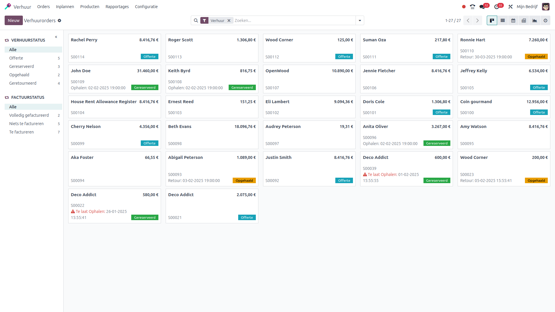This screenshot has width=555, height=312.
Task: Open the filter funnel in the search bar
Action: (x=205, y=21)
